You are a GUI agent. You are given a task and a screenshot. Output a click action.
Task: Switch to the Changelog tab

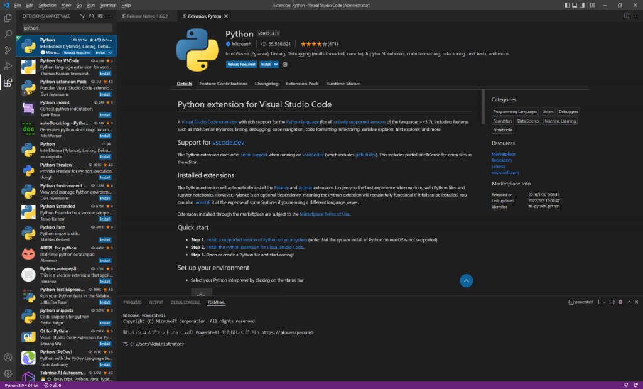point(266,84)
